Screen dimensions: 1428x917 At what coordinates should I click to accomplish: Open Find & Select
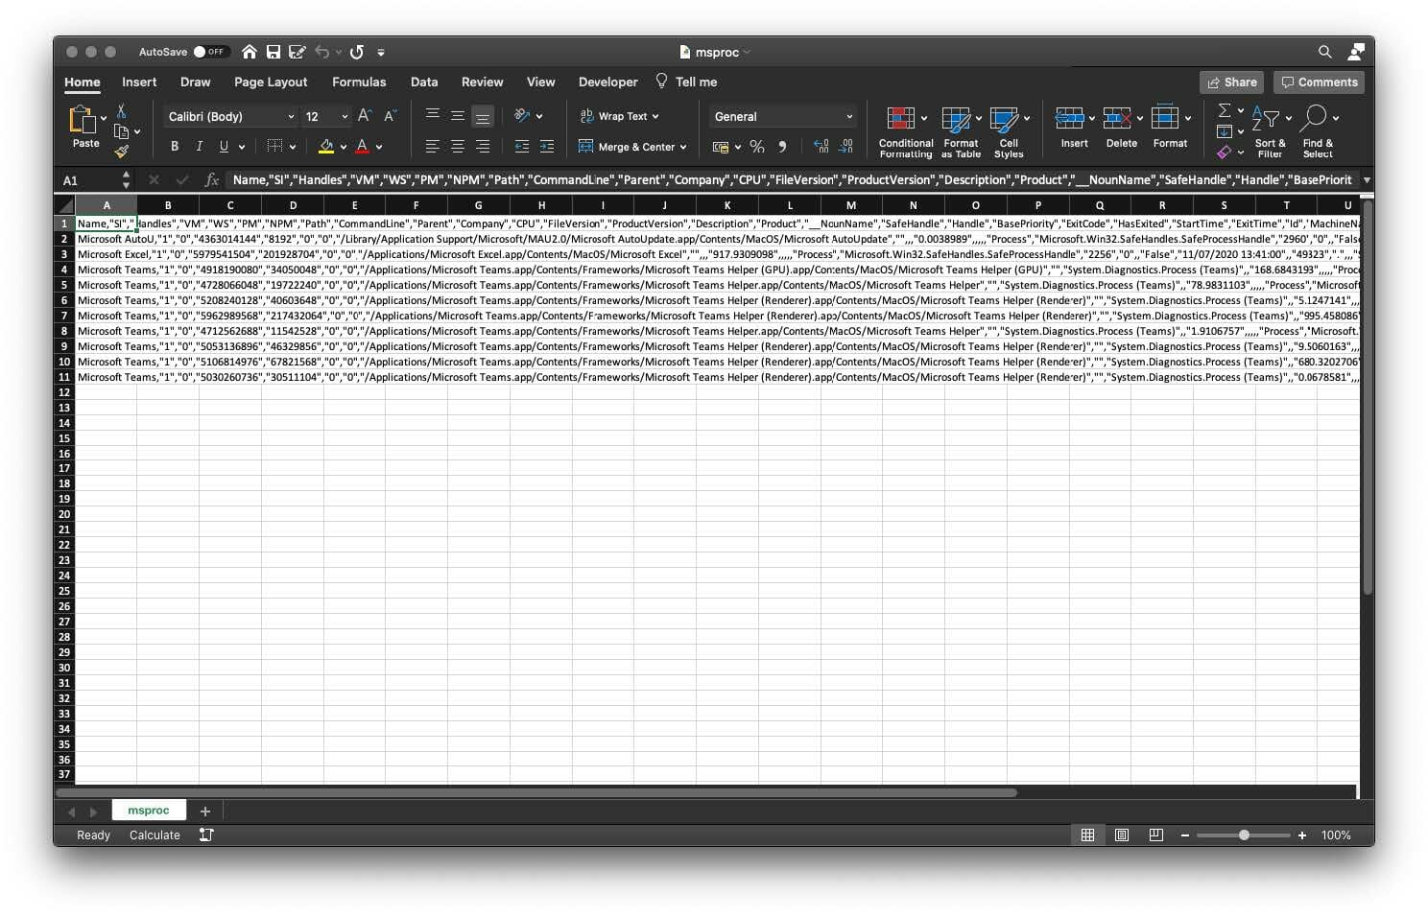tap(1318, 131)
